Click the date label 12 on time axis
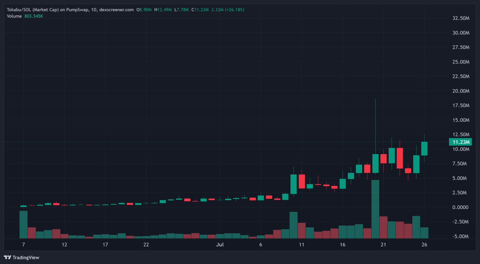 64,245
